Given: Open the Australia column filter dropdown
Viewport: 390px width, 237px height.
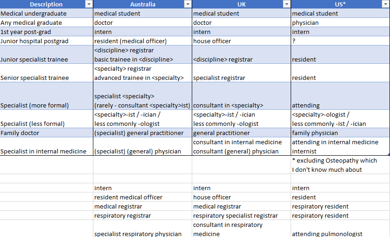Looking at the screenshot, I should (x=188, y=4).
